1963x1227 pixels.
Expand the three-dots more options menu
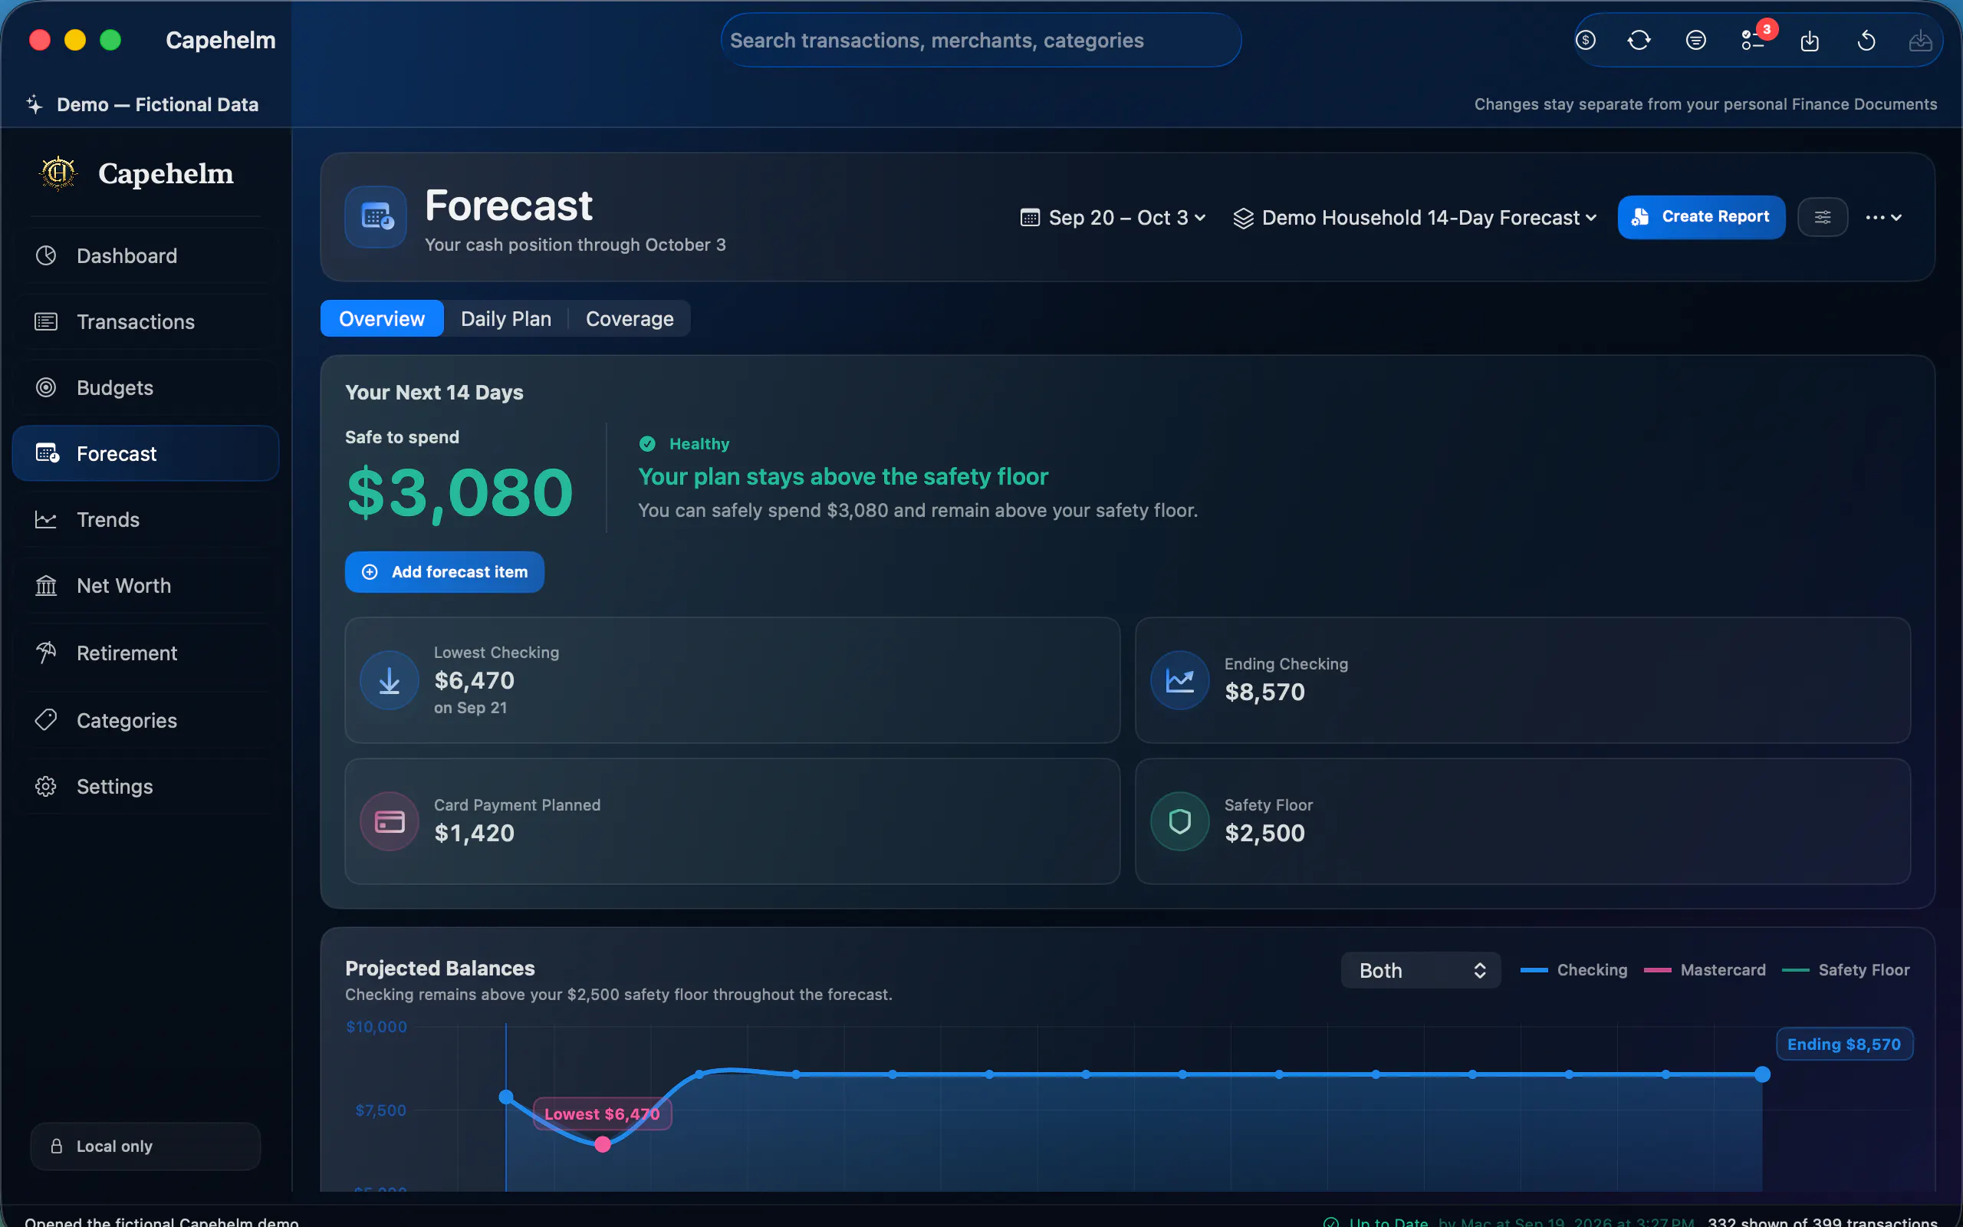pyautogui.click(x=1882, y=218)
